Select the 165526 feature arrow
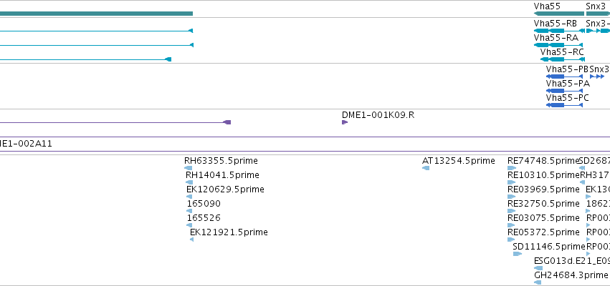 click(189, 225)
